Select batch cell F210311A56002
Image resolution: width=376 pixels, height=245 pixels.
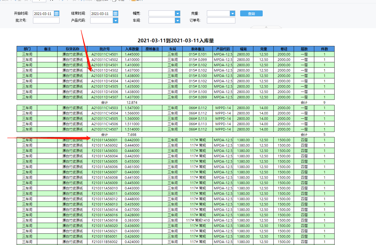105,145
